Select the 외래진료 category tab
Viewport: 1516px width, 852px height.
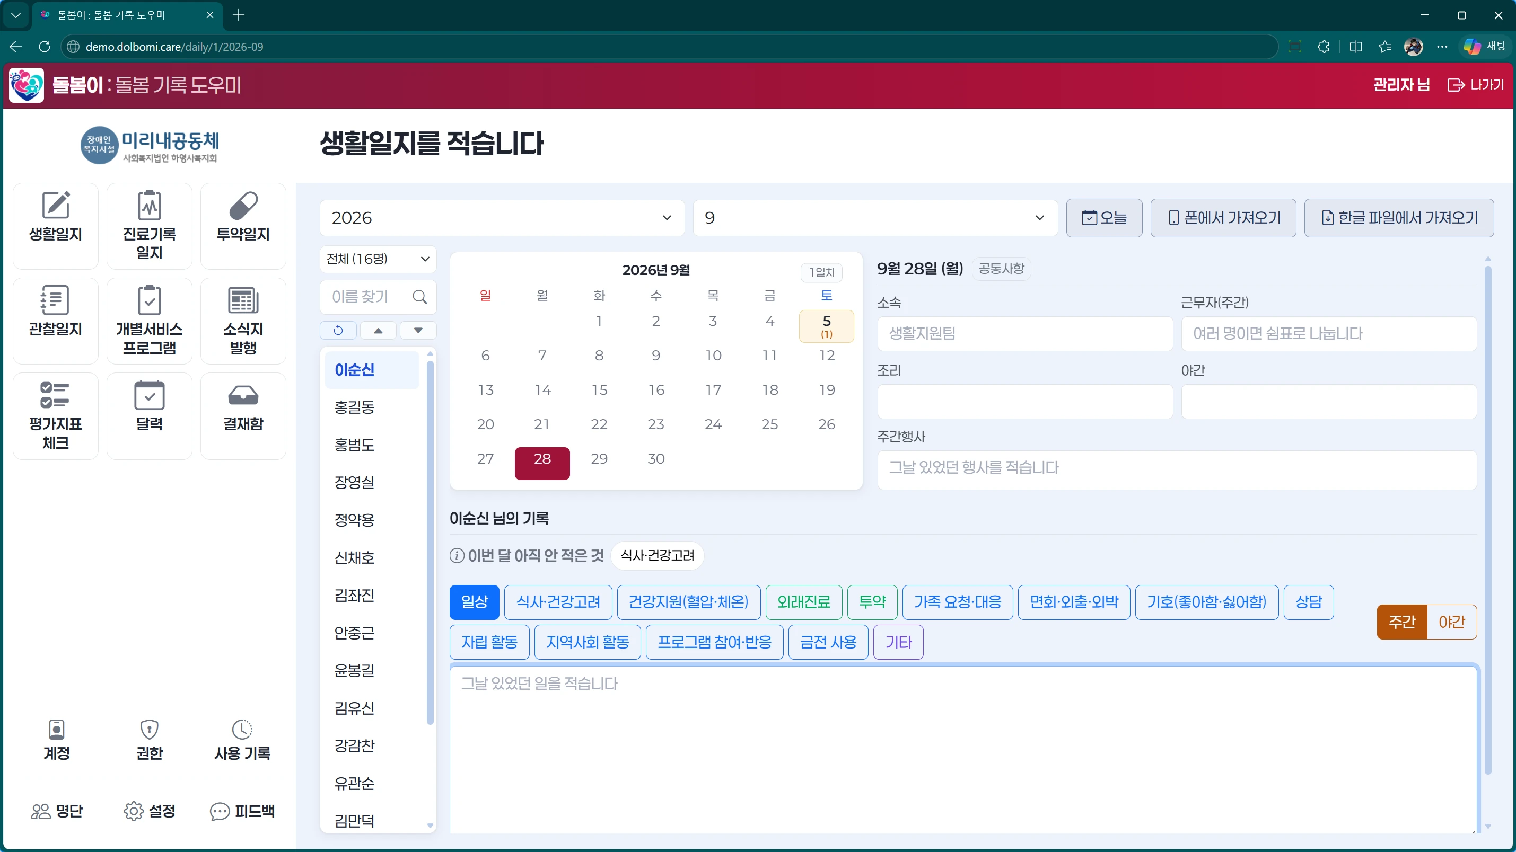pyautogui.click(x=804, y=602)
